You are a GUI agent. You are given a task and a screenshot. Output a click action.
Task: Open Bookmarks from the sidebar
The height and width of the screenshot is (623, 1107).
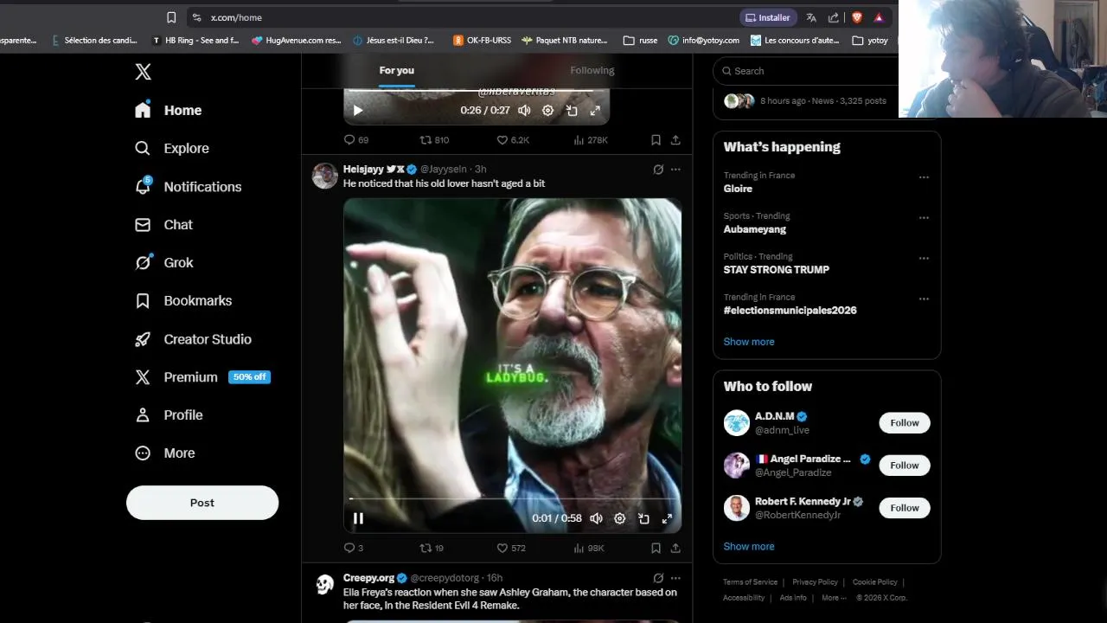(x=183, y=300)
